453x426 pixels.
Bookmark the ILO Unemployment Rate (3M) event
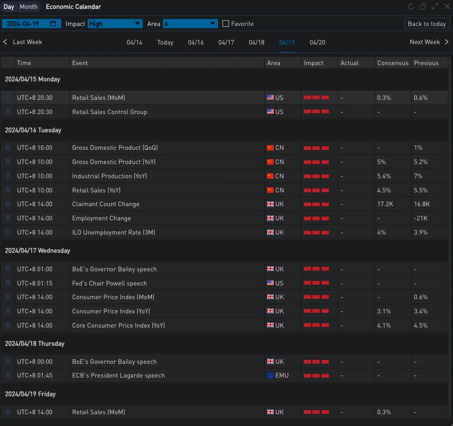click(8, 233)
